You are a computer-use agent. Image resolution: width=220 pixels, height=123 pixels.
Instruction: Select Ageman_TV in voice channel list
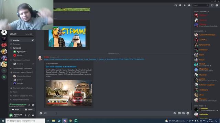[x=21, y=52]
